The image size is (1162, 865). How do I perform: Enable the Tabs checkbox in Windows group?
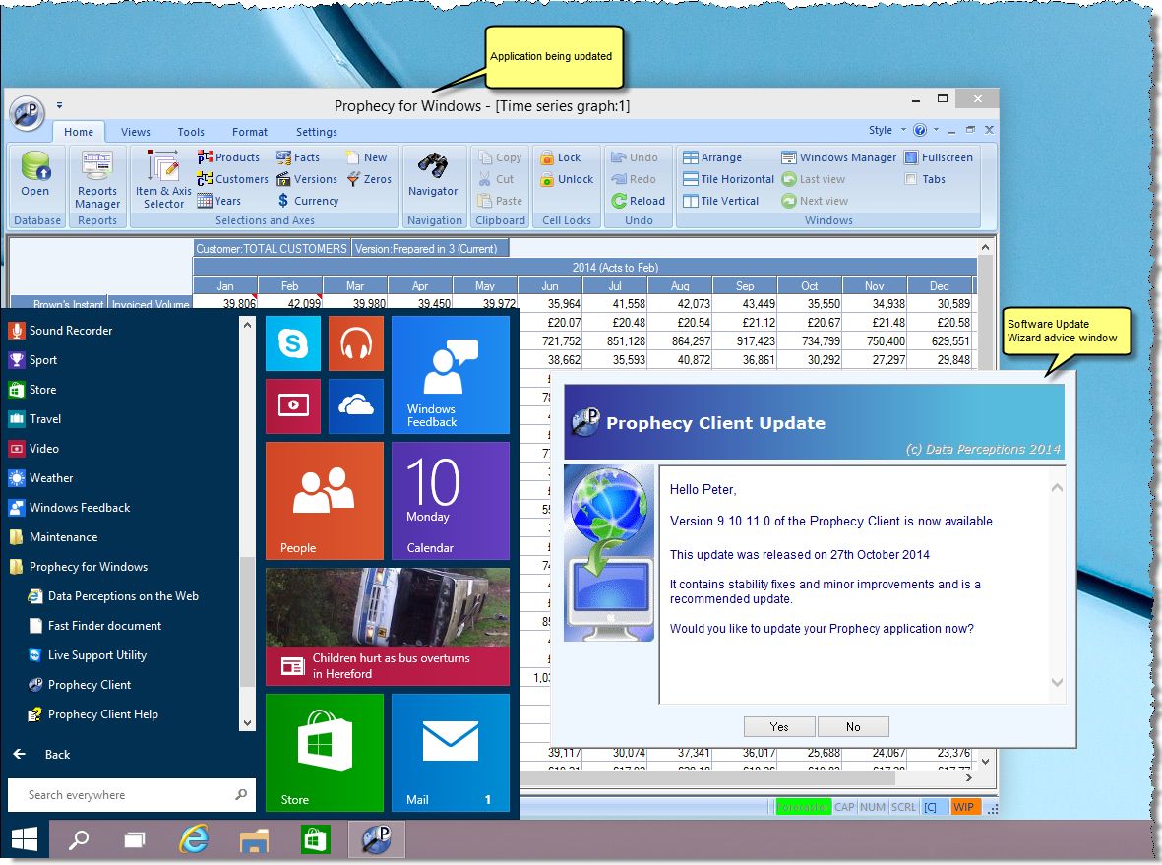pos(912,179)
